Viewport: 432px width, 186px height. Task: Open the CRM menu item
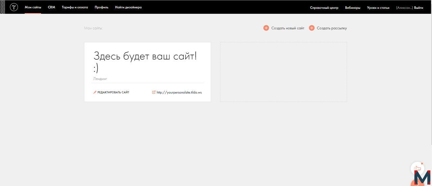tap(51, 7)
